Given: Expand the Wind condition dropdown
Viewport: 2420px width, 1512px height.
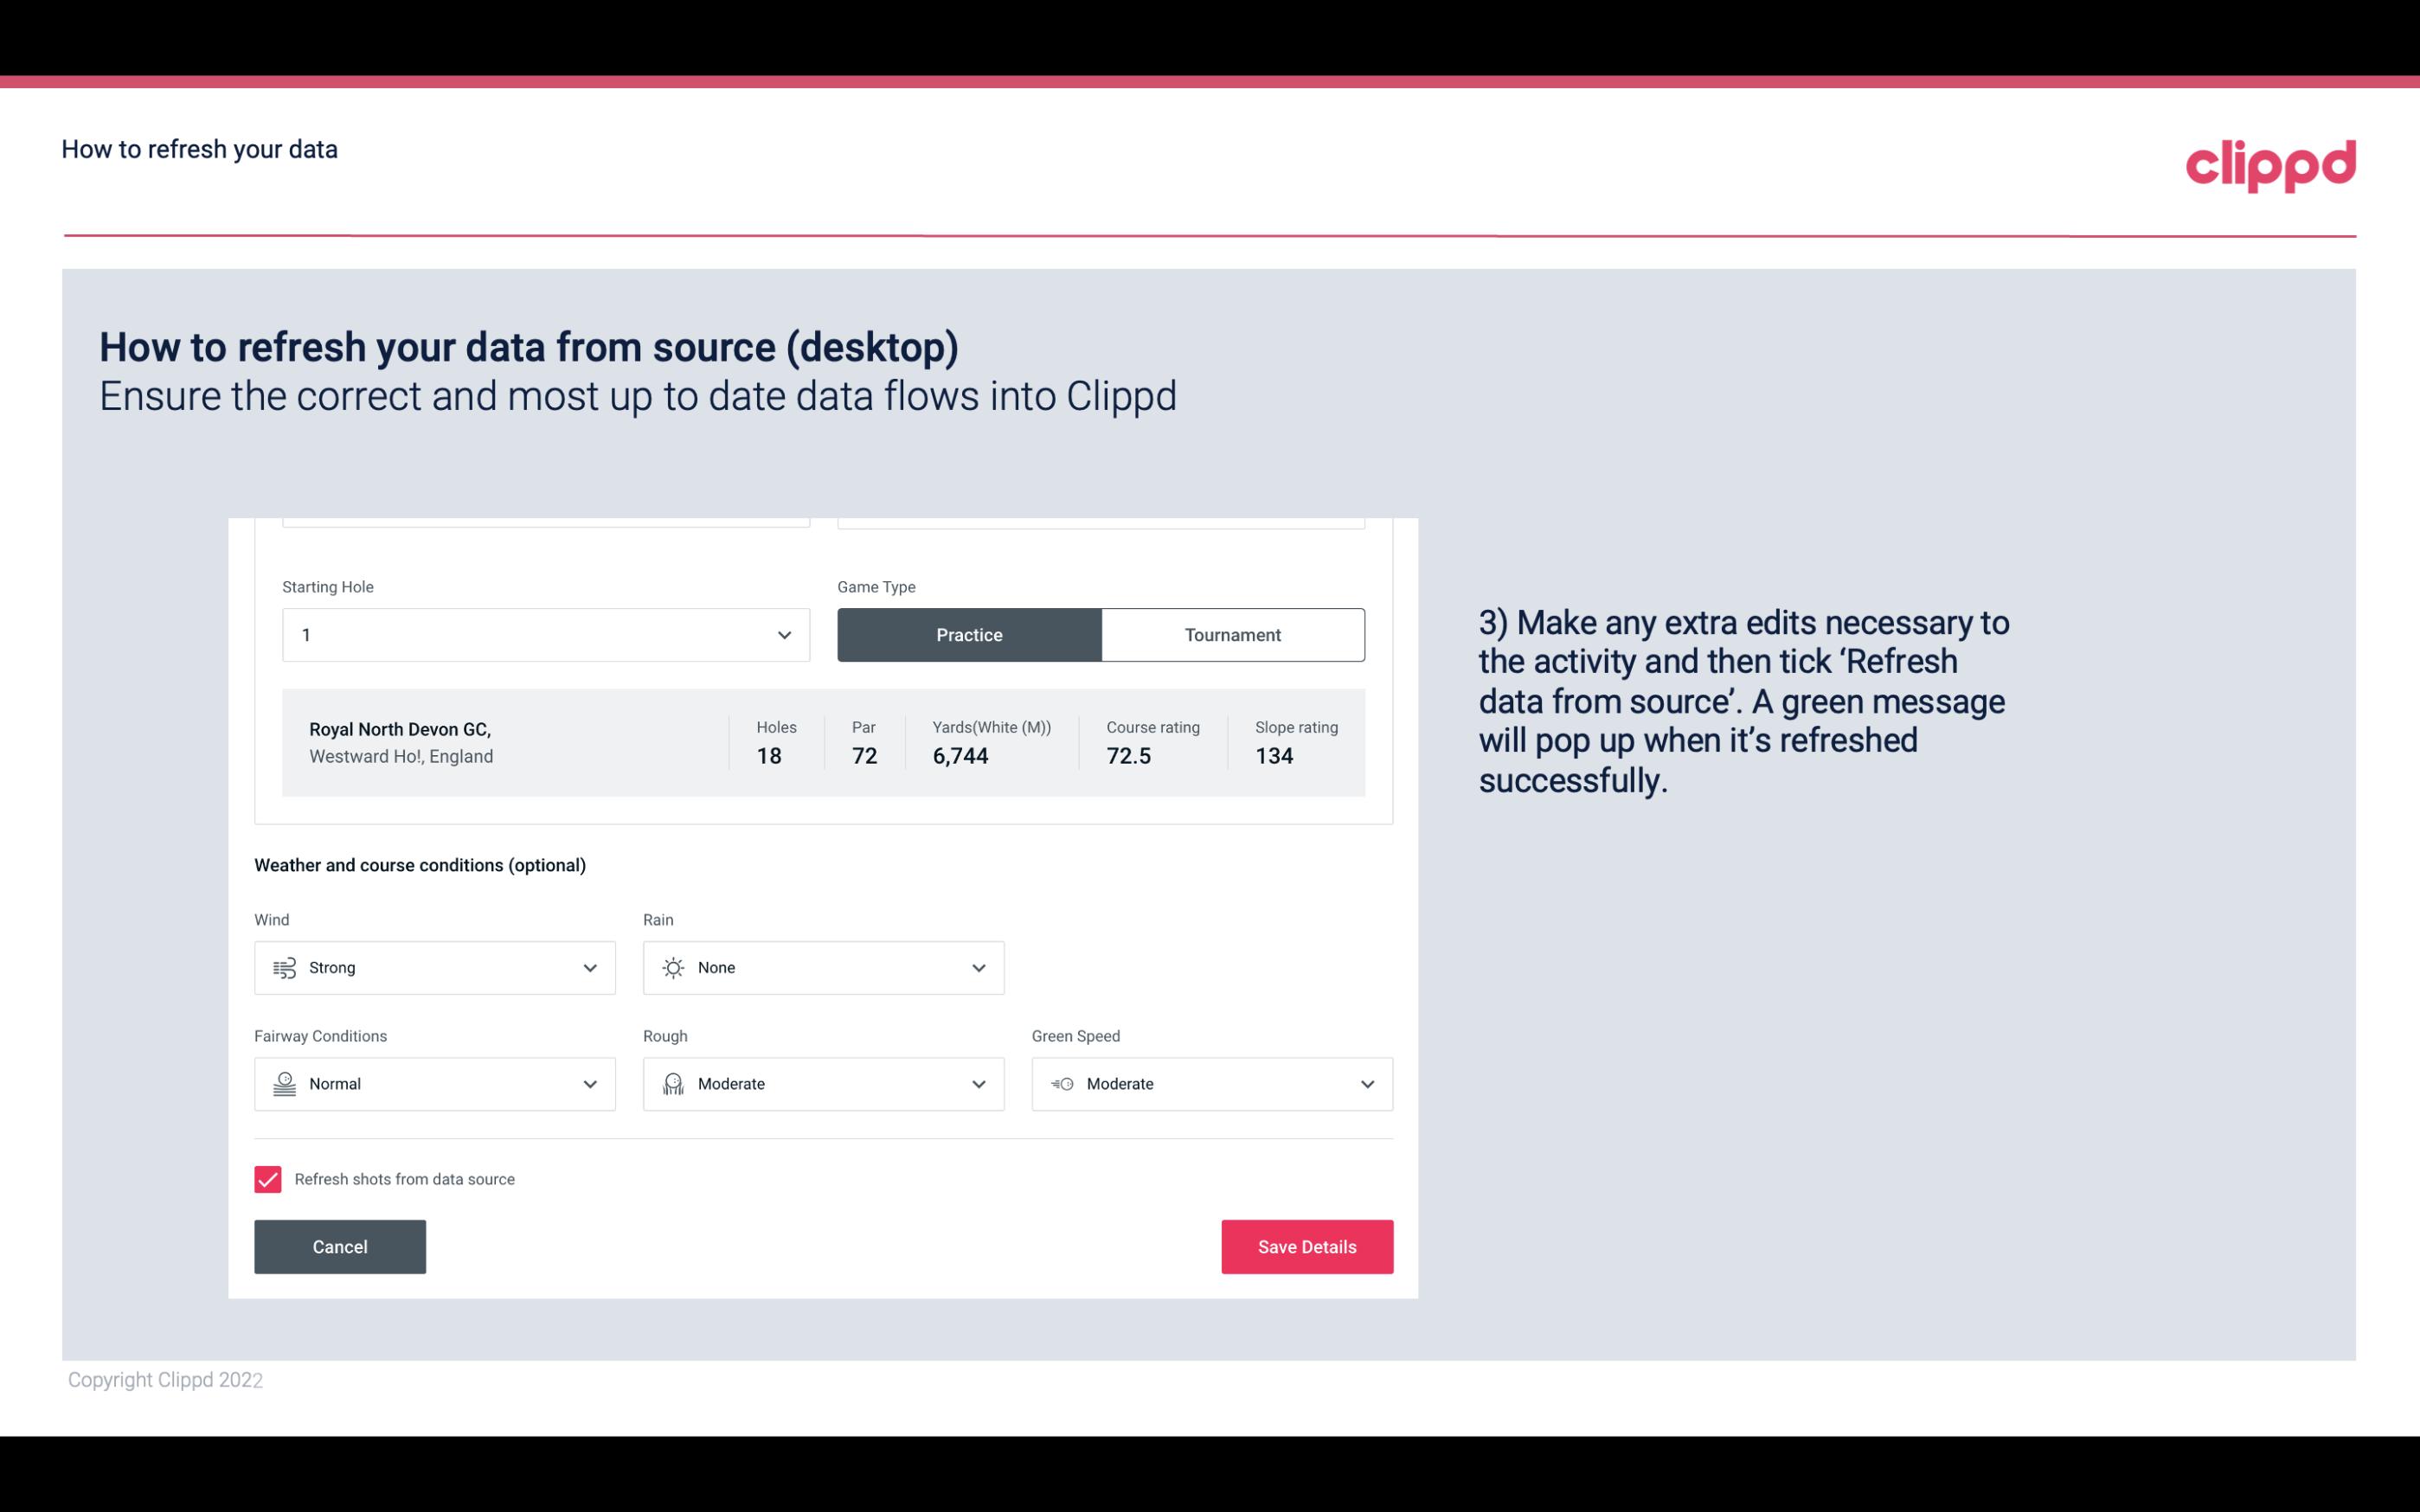Looking at the screenshot, I should (x=589, y=967).
